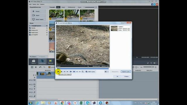Adjust the thumbnail size slider in library
Screen dimensions: 187x105
[90, 7]
